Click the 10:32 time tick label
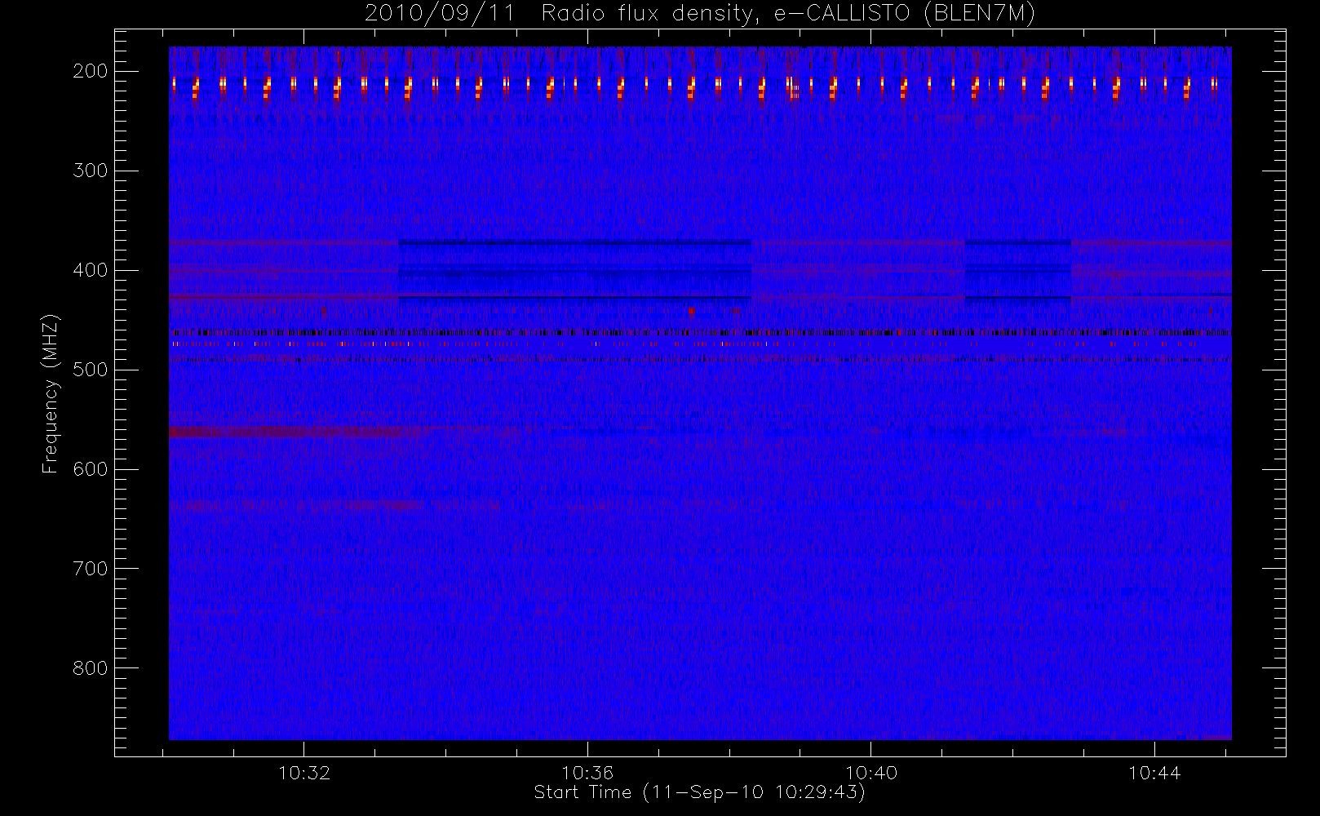 (x=304, y=773)
